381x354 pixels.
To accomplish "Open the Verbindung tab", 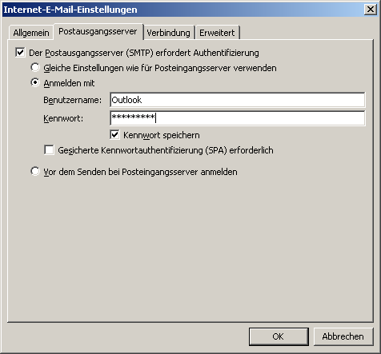I will click(x=168, y=33).
